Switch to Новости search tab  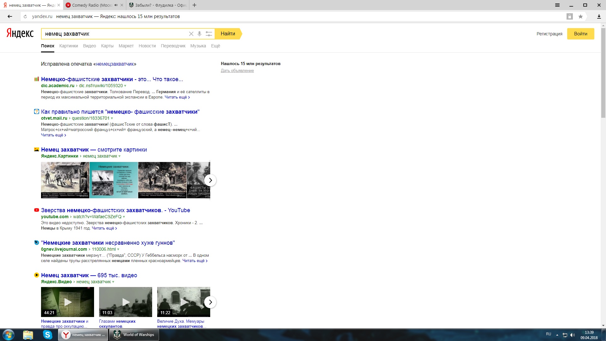tap(147, 46)
